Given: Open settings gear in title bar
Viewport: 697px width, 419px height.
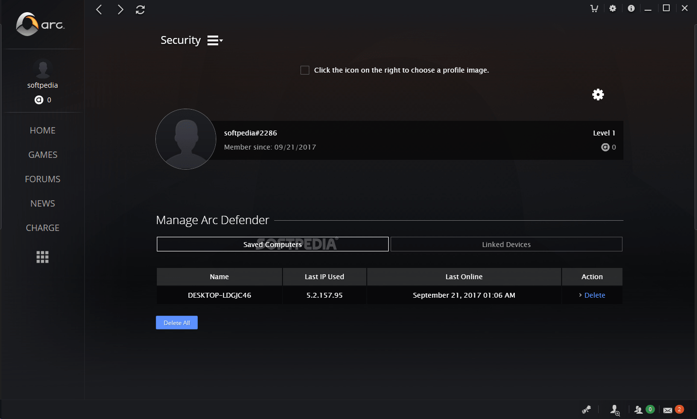Looking at the screenshot, I should (613, 8).
